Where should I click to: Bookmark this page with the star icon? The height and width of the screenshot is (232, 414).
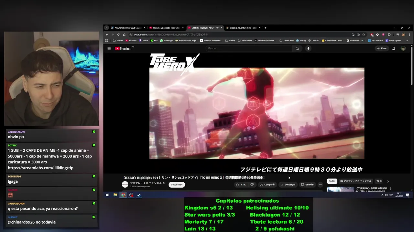[x=364, y=34]
